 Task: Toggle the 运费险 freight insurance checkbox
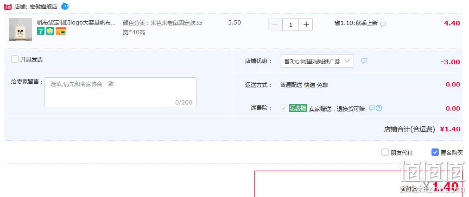(284, 108)
